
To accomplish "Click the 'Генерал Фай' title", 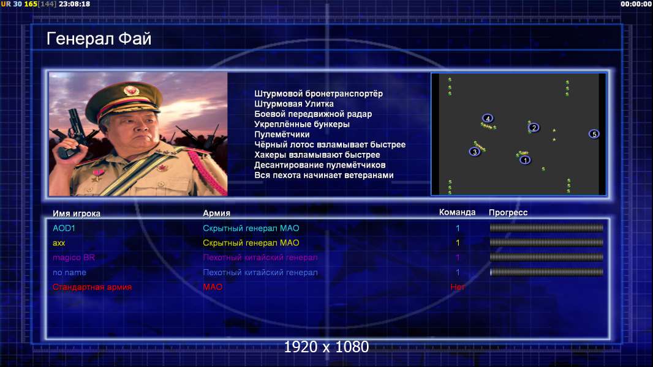I will pyautogui.click(x=99, y=39).
